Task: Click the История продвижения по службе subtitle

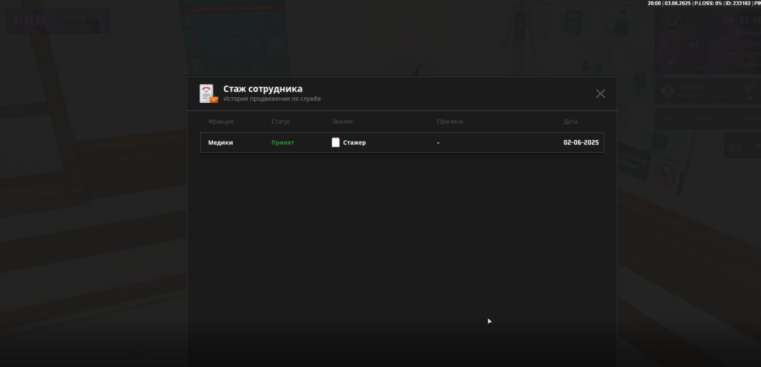Action: point(272,99)
